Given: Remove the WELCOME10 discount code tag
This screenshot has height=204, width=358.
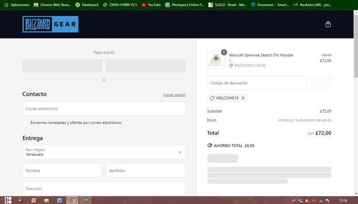Looking at the screenshot, I should click(243, 98).
